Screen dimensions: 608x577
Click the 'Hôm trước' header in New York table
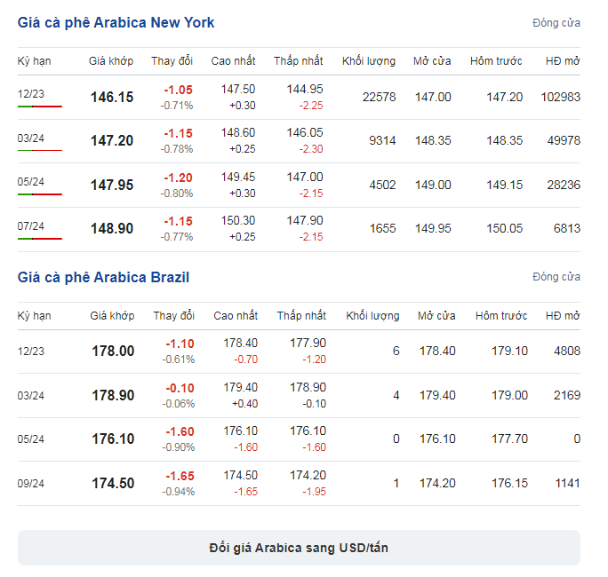[496, 61]
